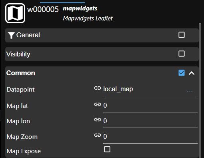
Task: Uncheck the Common section checkbox
Action: pyautogui.click(x=182, y=73)
